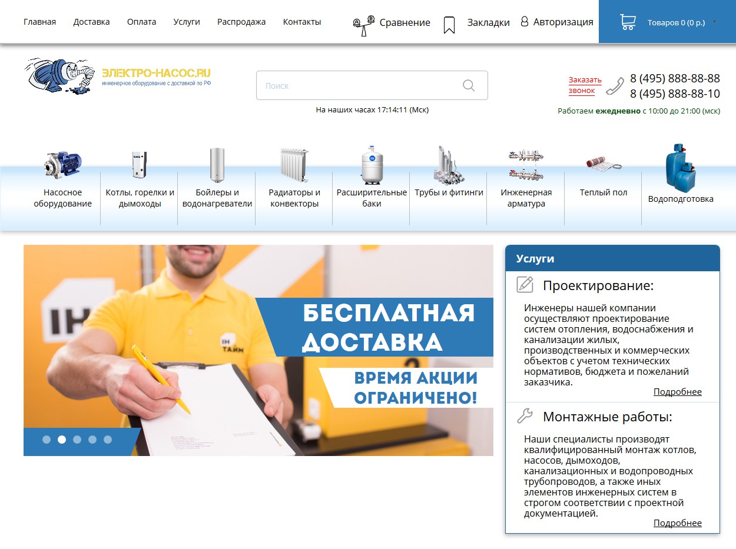Click the Электро-насос.ru site logo
This screenshot has width=736, height=549.
(117, 76)
